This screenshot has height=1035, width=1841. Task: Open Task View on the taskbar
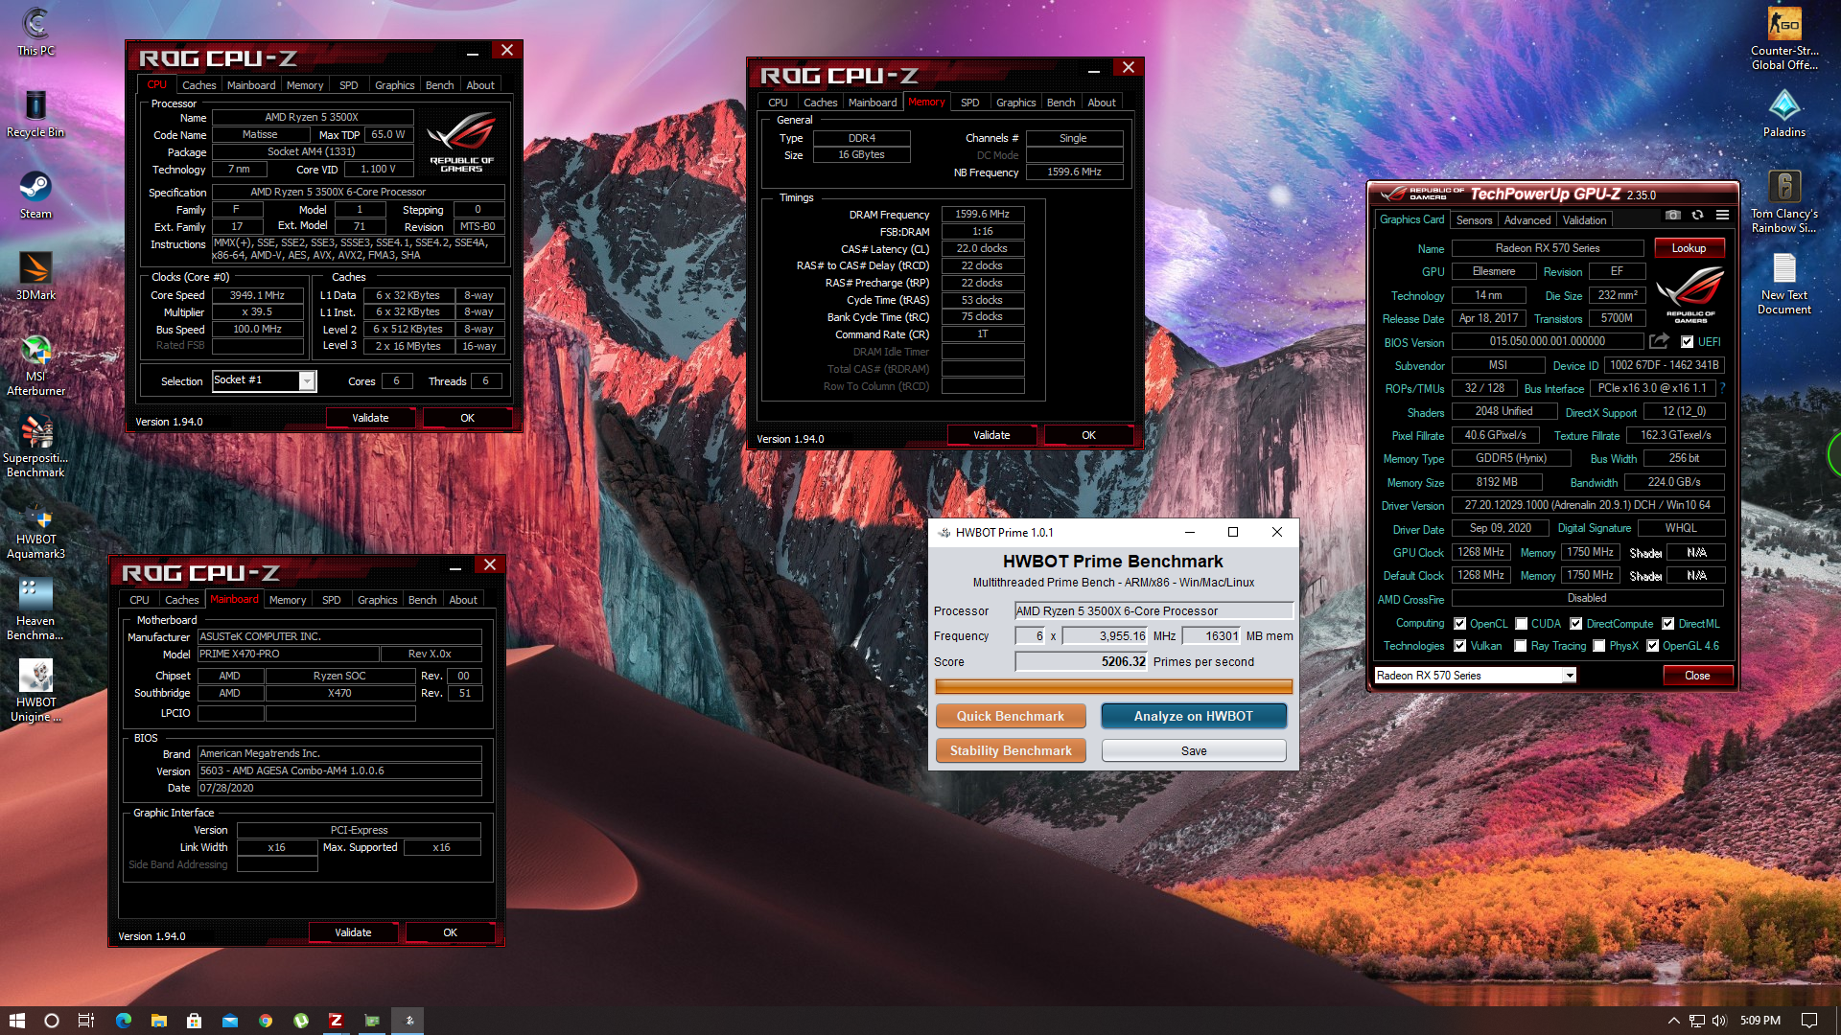86,1021
